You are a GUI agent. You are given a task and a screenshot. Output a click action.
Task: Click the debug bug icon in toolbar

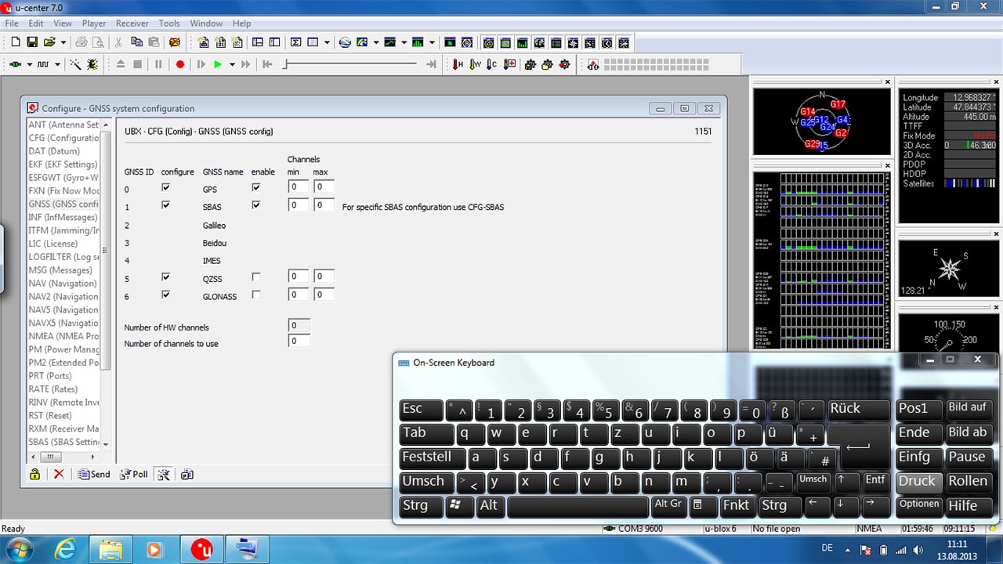[92, 64]
